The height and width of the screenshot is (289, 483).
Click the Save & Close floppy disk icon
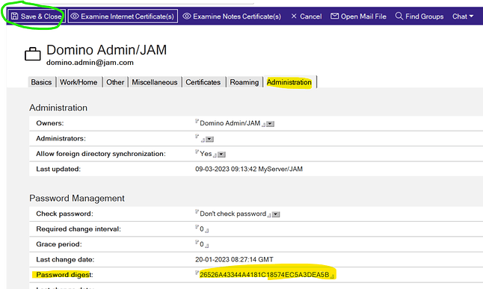(14, 16)
